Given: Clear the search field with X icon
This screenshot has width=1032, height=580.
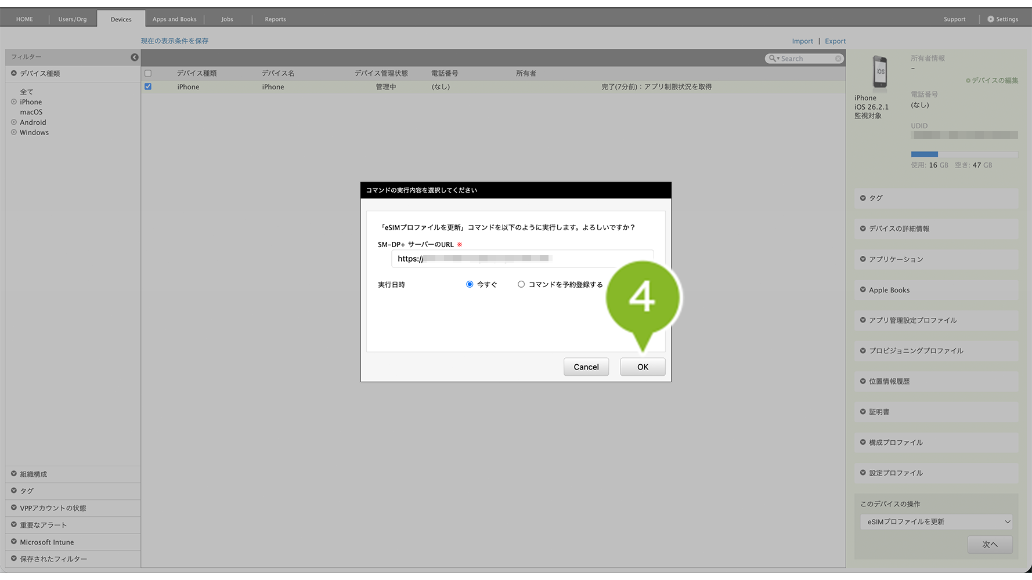Looking at the screenshot, I should point(838,59).
